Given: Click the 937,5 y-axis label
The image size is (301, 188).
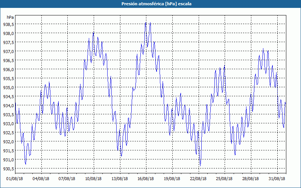Looking at the screenshot, I should (8, 42).
